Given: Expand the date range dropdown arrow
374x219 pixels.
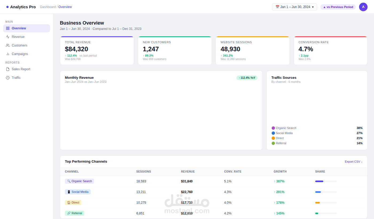Looking at the screenshot, I should pyautogui.click(x=313, y=7).
